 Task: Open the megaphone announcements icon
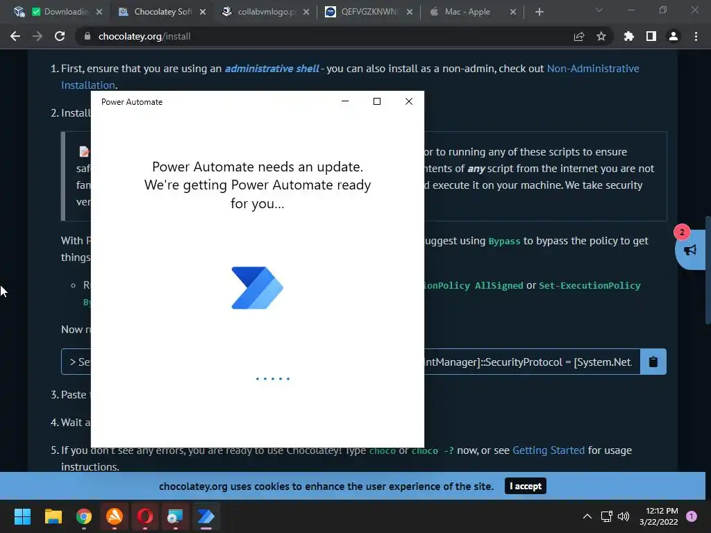pos(689,250)
